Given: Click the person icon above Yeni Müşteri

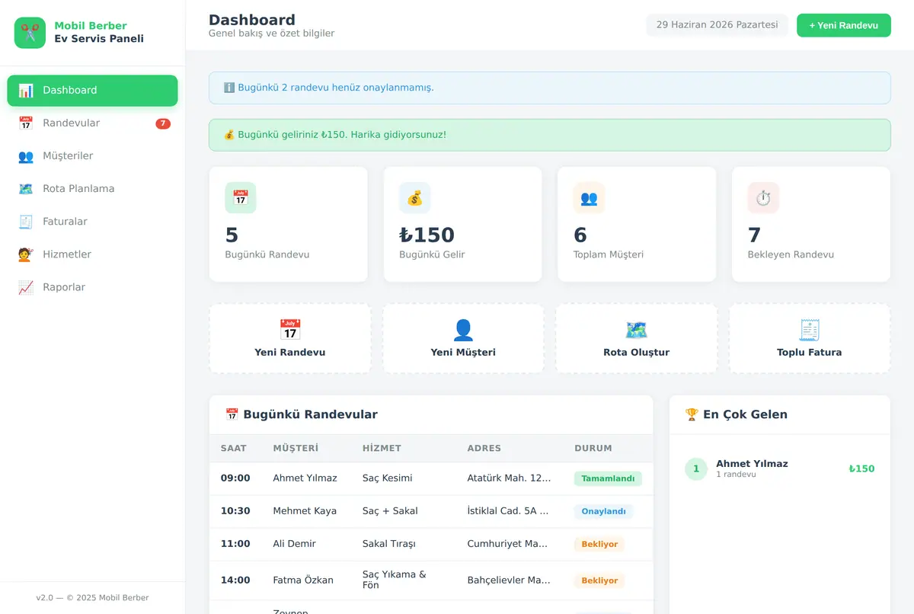Looking at the screenshot, I should click(463, 330).
